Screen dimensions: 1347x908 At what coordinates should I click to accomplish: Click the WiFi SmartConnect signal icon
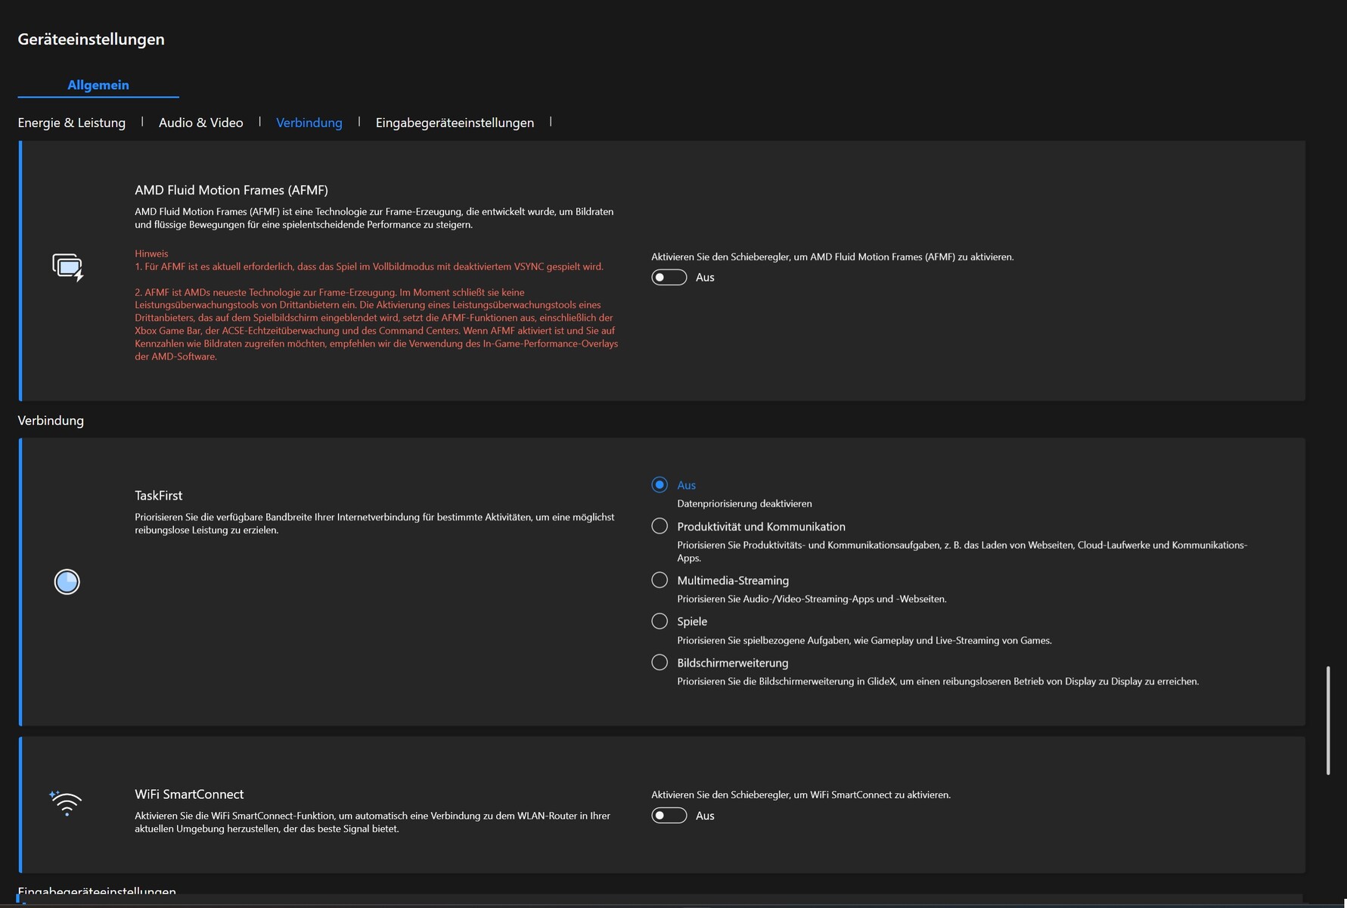[x=66, y=803]
